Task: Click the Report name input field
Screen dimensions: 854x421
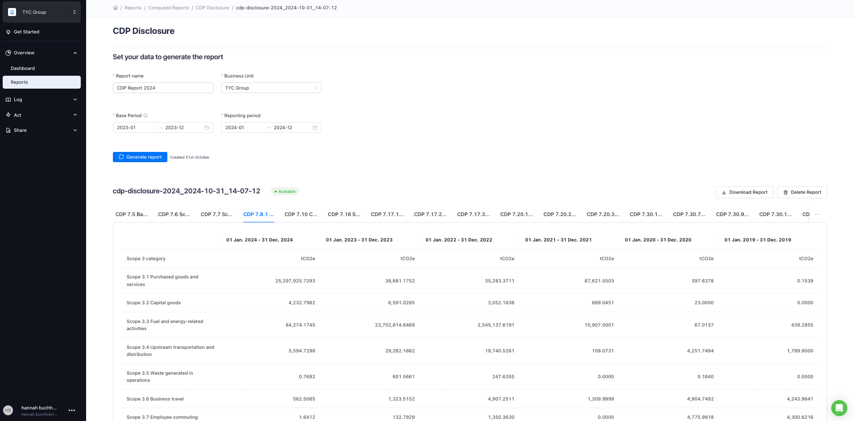Action: tap(163, 88)
